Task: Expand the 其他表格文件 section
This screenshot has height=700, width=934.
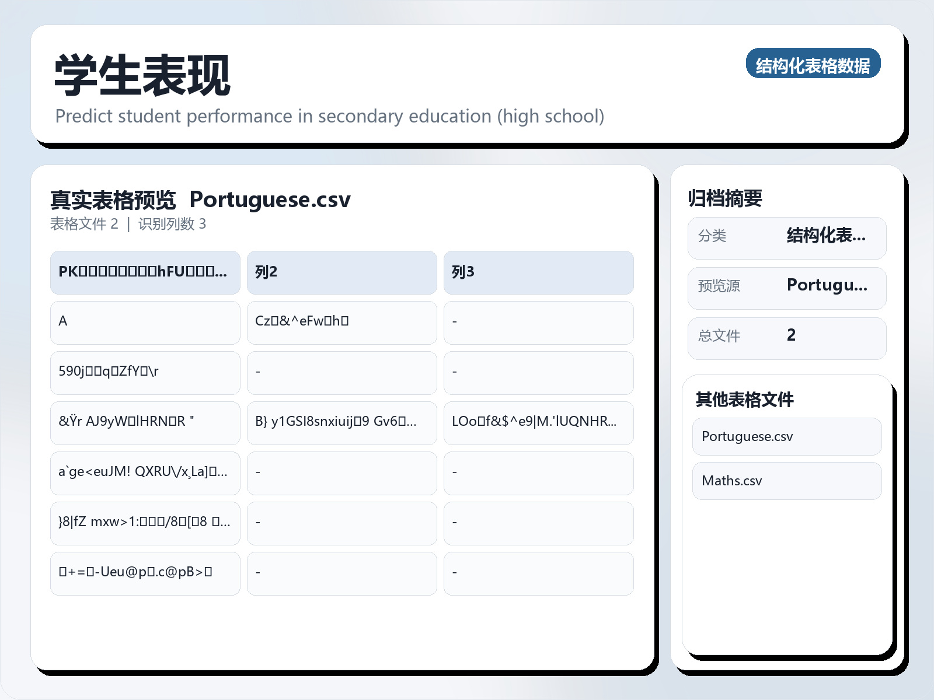Action: [x=745, y=400]
